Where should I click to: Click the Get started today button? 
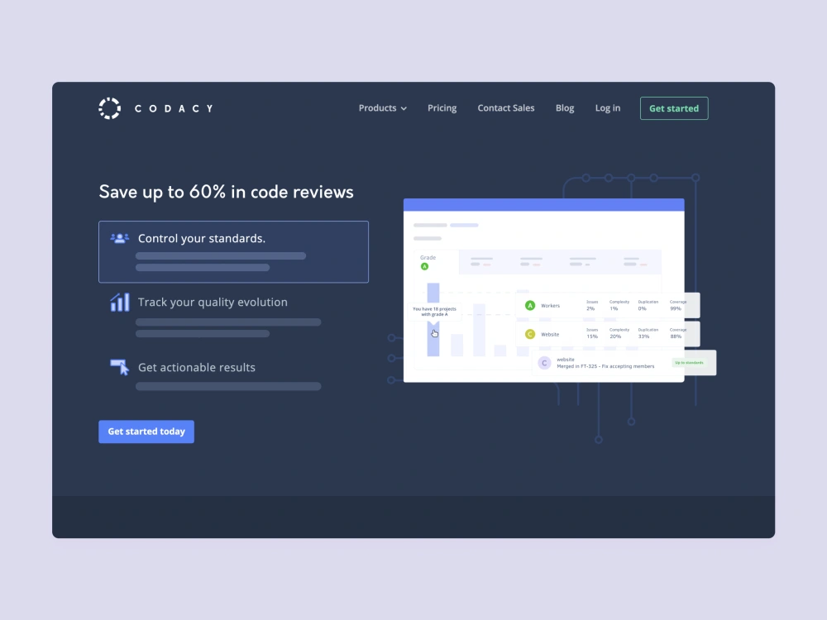[x=146, y=432]
